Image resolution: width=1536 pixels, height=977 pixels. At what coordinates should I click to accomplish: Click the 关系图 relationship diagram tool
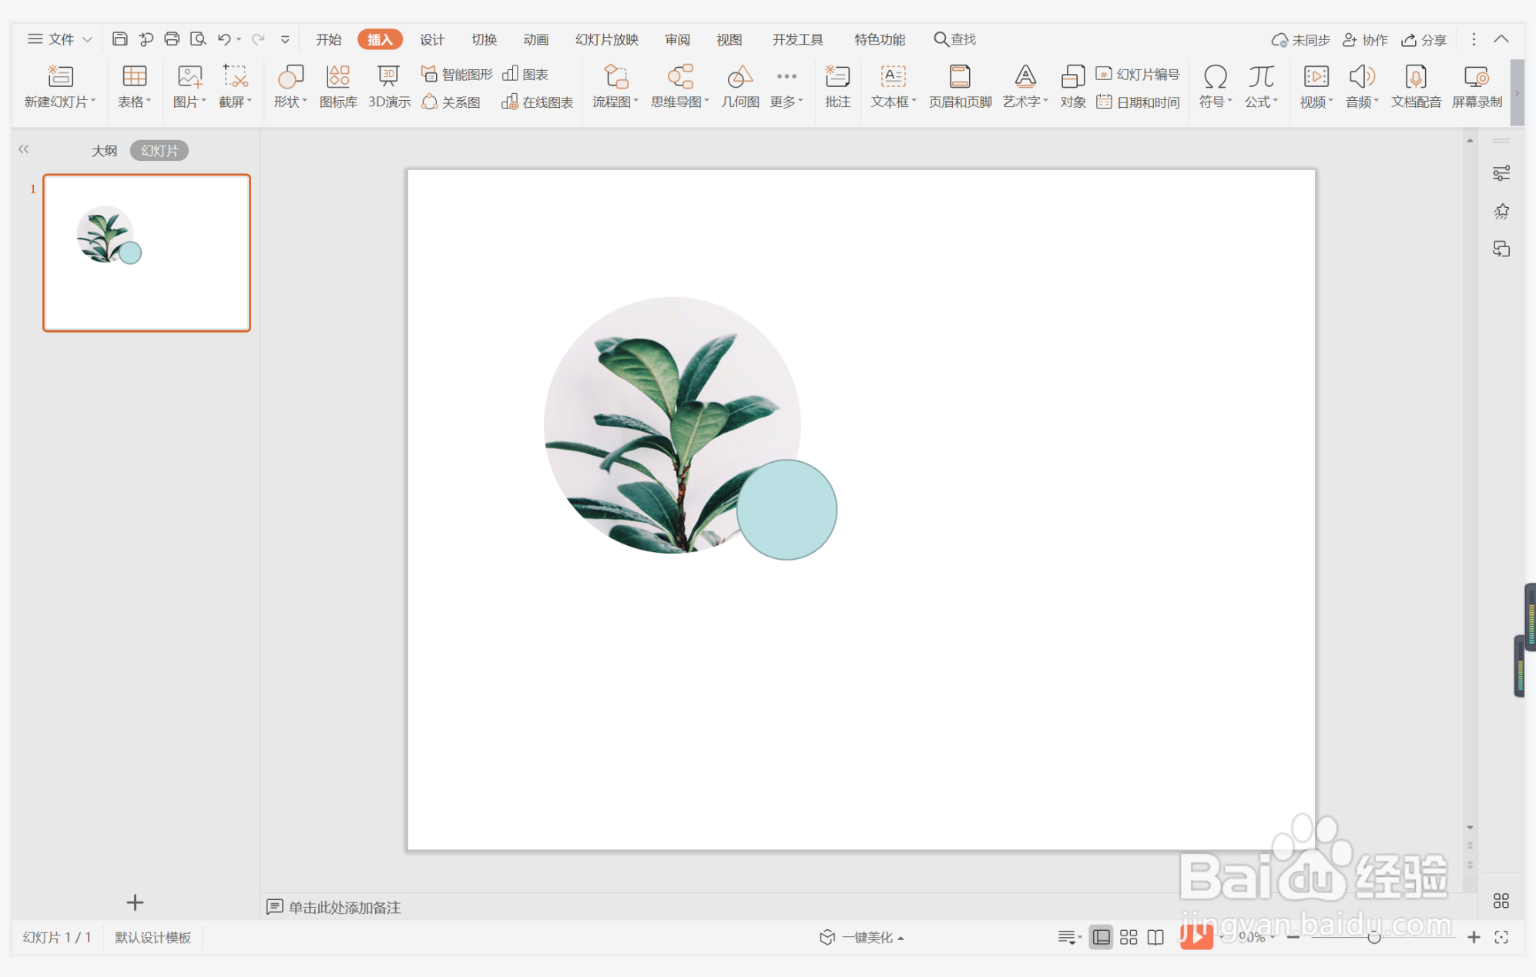tap(451, 102)
